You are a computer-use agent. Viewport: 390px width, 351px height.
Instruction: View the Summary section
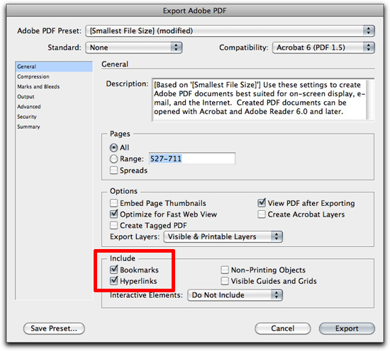click(28, 127)
